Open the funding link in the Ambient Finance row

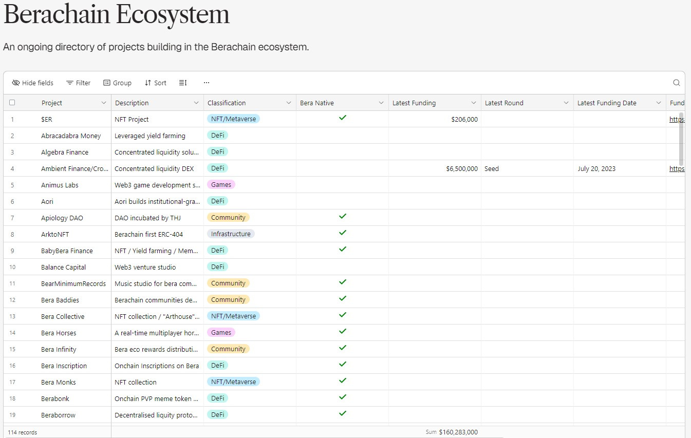point(677,168)
